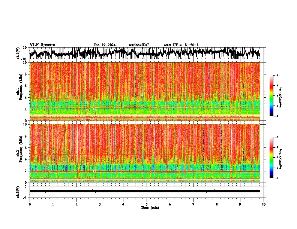Click the ch.1 spectrogram "8" kHz tick label
The height and width of the screenshot is (229, 297).
(26, 74)
